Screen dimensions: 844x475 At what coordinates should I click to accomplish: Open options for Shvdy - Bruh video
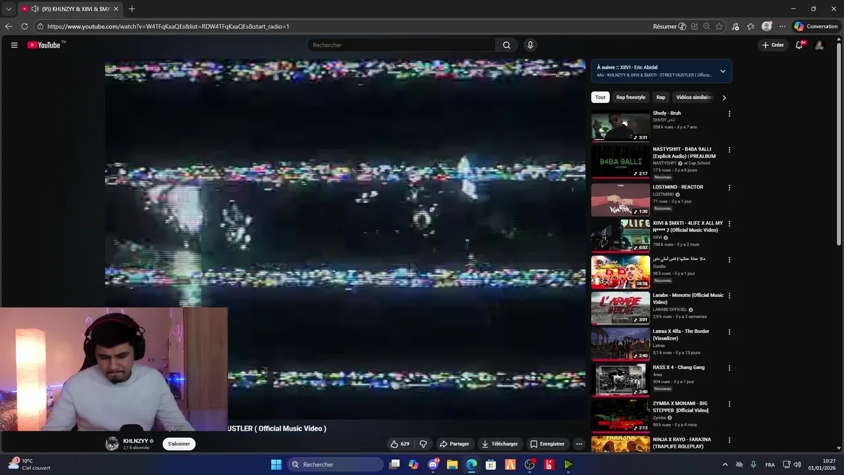pos(729,113)
